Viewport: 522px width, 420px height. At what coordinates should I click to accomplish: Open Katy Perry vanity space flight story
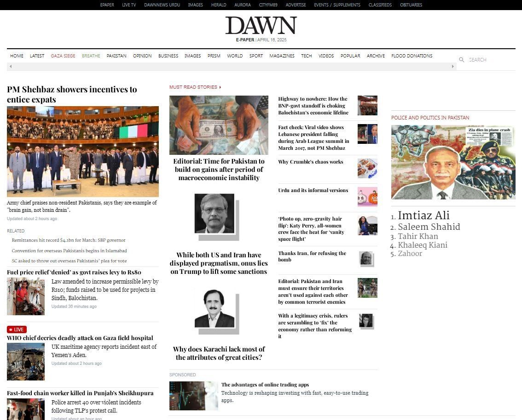coord(311,229)
